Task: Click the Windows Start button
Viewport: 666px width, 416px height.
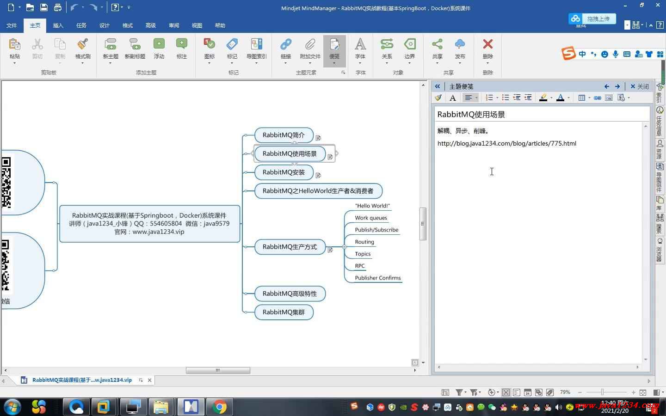Action: (12, 407)
